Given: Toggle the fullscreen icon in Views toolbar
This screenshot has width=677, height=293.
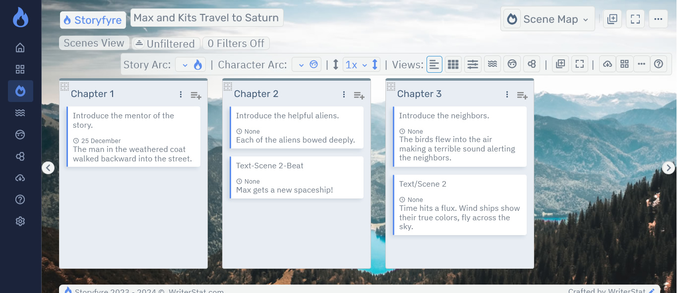Looking at the screenshot, I should [x=579, y=64].
